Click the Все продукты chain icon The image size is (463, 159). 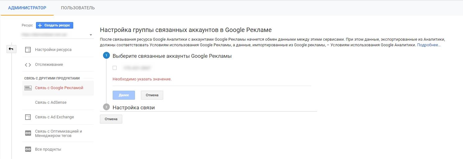[x=28, y=149]
